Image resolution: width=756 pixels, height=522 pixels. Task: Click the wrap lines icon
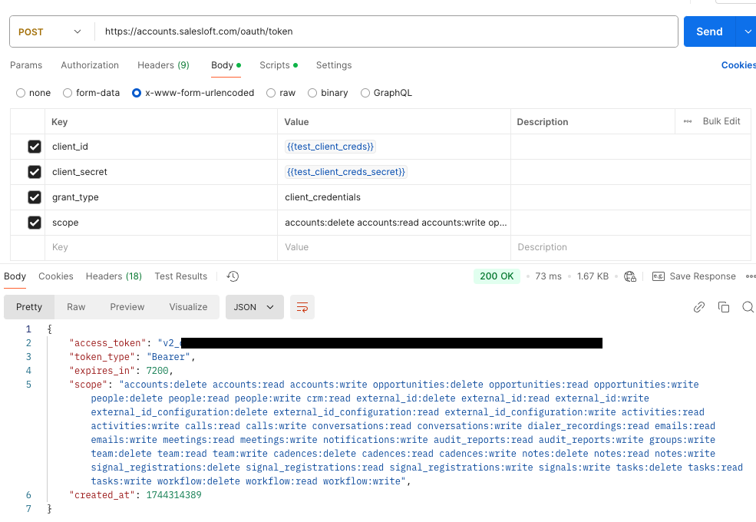pyautogui.click(x=302, y=307)
